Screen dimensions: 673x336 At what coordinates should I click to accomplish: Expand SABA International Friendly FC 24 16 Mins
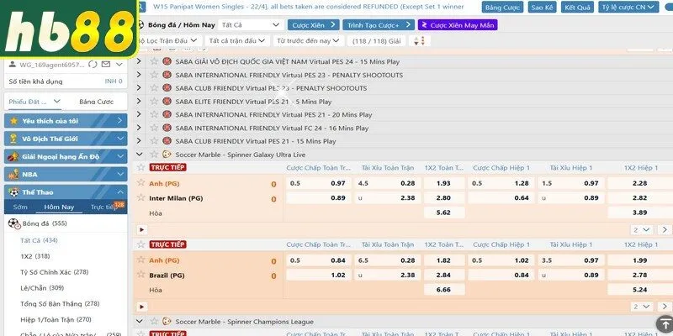pos(139,128)
